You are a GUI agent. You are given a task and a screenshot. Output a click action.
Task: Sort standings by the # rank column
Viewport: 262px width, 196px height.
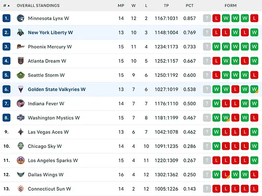click(7, 6)
